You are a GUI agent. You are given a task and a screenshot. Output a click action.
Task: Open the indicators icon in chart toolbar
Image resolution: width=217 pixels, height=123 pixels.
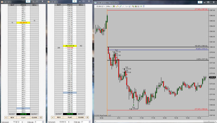coord(136,6)
